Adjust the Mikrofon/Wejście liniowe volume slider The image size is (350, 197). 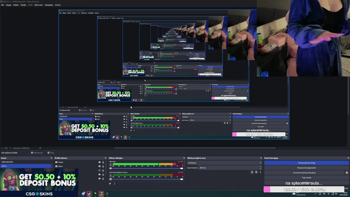point(148,179)
